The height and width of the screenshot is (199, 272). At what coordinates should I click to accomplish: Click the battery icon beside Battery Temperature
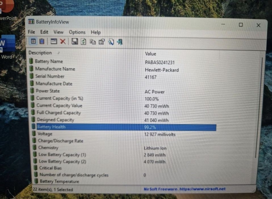pos(36,181)
